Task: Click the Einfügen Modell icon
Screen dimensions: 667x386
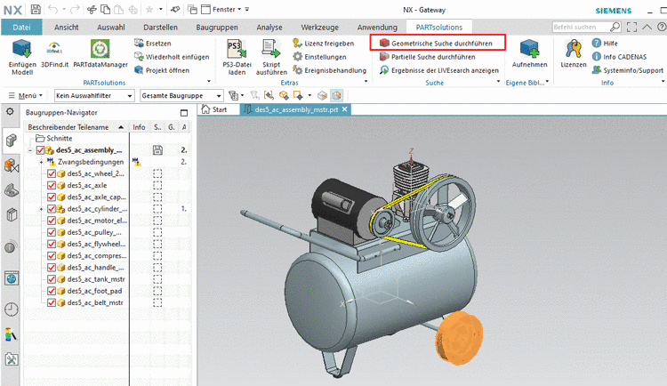Action: (21, 50)
